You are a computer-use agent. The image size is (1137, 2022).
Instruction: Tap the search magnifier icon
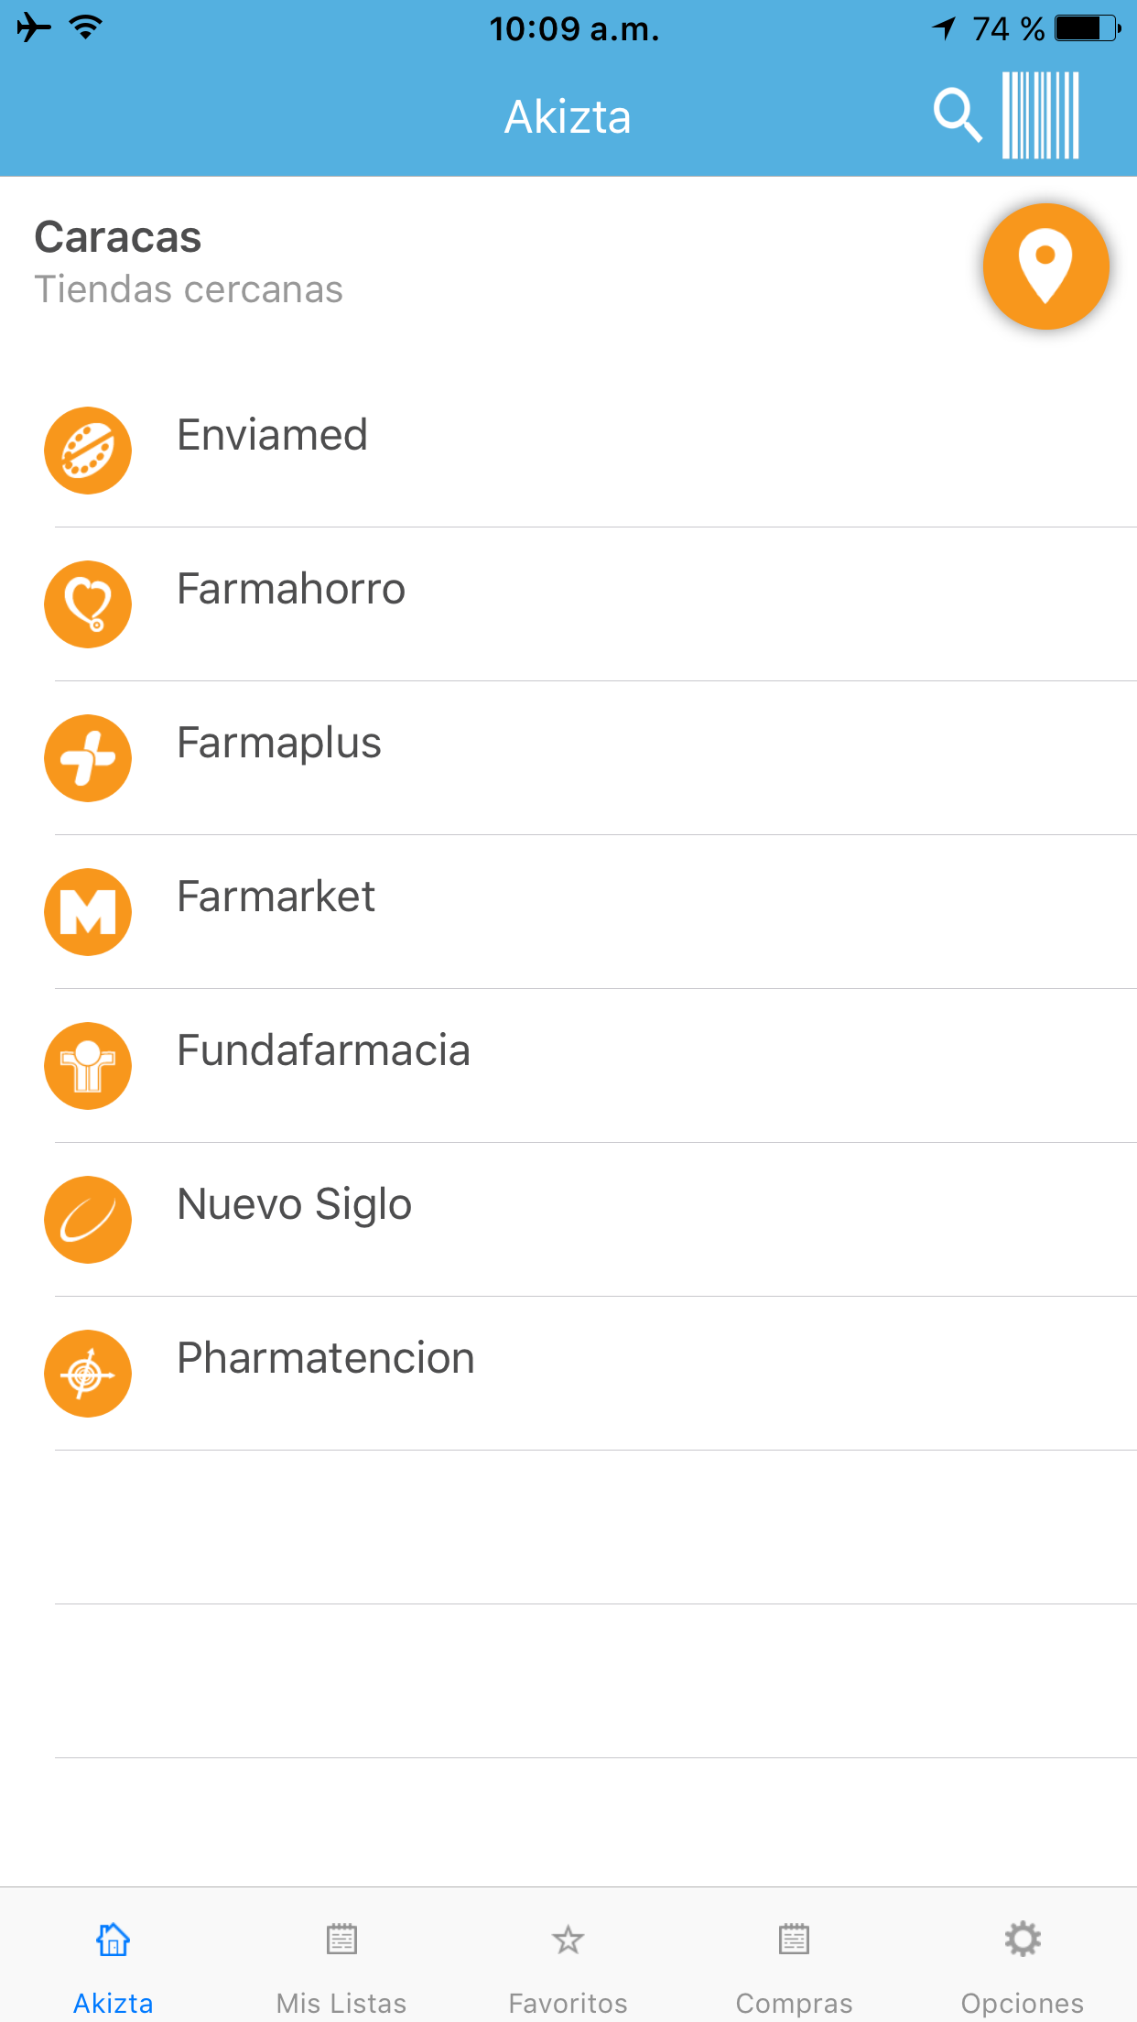click(x=957, y=115)
